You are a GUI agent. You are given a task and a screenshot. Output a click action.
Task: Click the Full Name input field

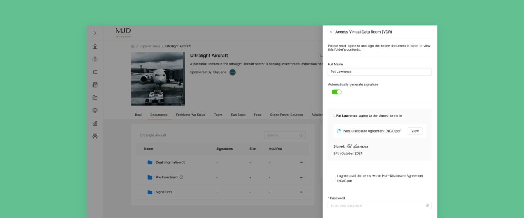click(x=379, y=72)
